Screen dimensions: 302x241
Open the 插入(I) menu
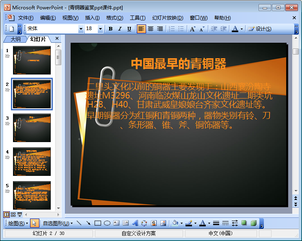(92, 18)
